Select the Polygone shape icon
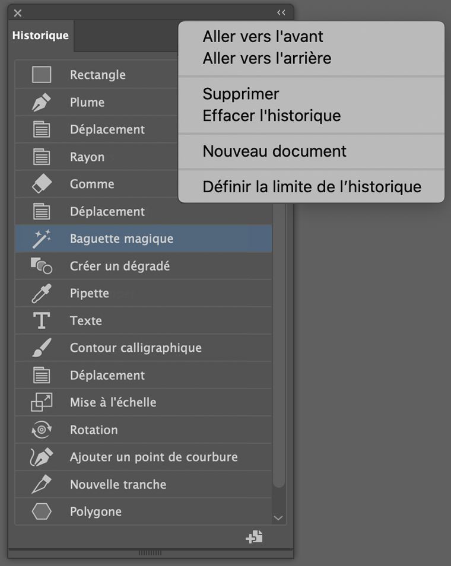Viewport: 451px width, 566px height. click(x=41, y=511)
